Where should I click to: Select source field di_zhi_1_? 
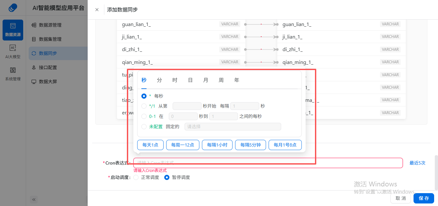(132, 49)
